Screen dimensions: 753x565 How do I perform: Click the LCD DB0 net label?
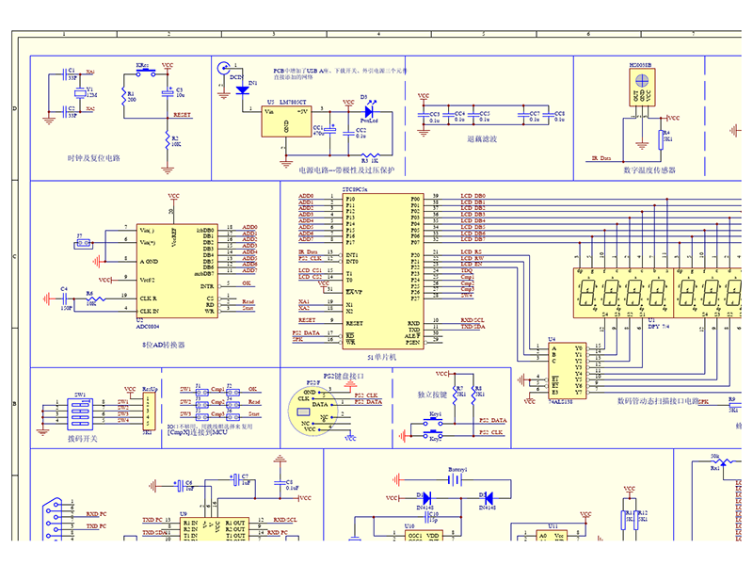tap(473, 196)
